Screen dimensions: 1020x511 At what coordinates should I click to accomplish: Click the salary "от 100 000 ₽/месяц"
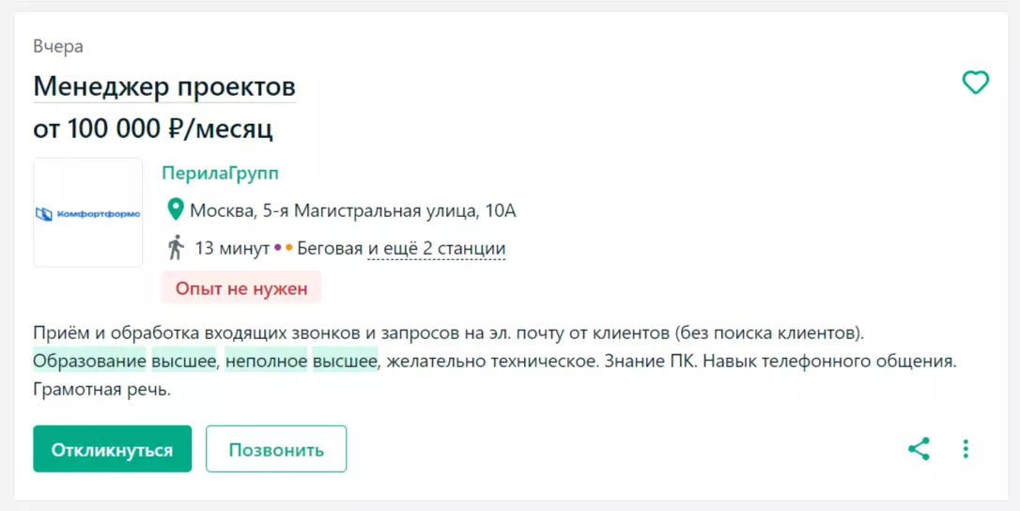(153, 129)
